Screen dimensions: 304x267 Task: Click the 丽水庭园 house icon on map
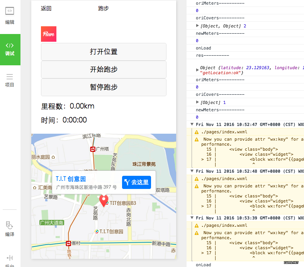[53, 157]
